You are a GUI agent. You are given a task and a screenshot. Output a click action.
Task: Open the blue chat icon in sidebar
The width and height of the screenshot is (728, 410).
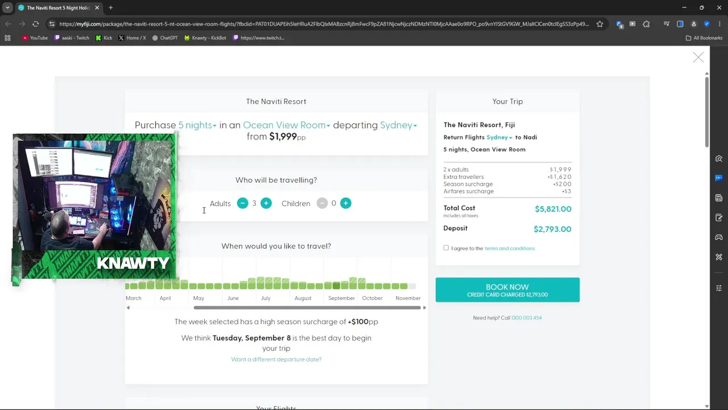click(x=719, y=178)
